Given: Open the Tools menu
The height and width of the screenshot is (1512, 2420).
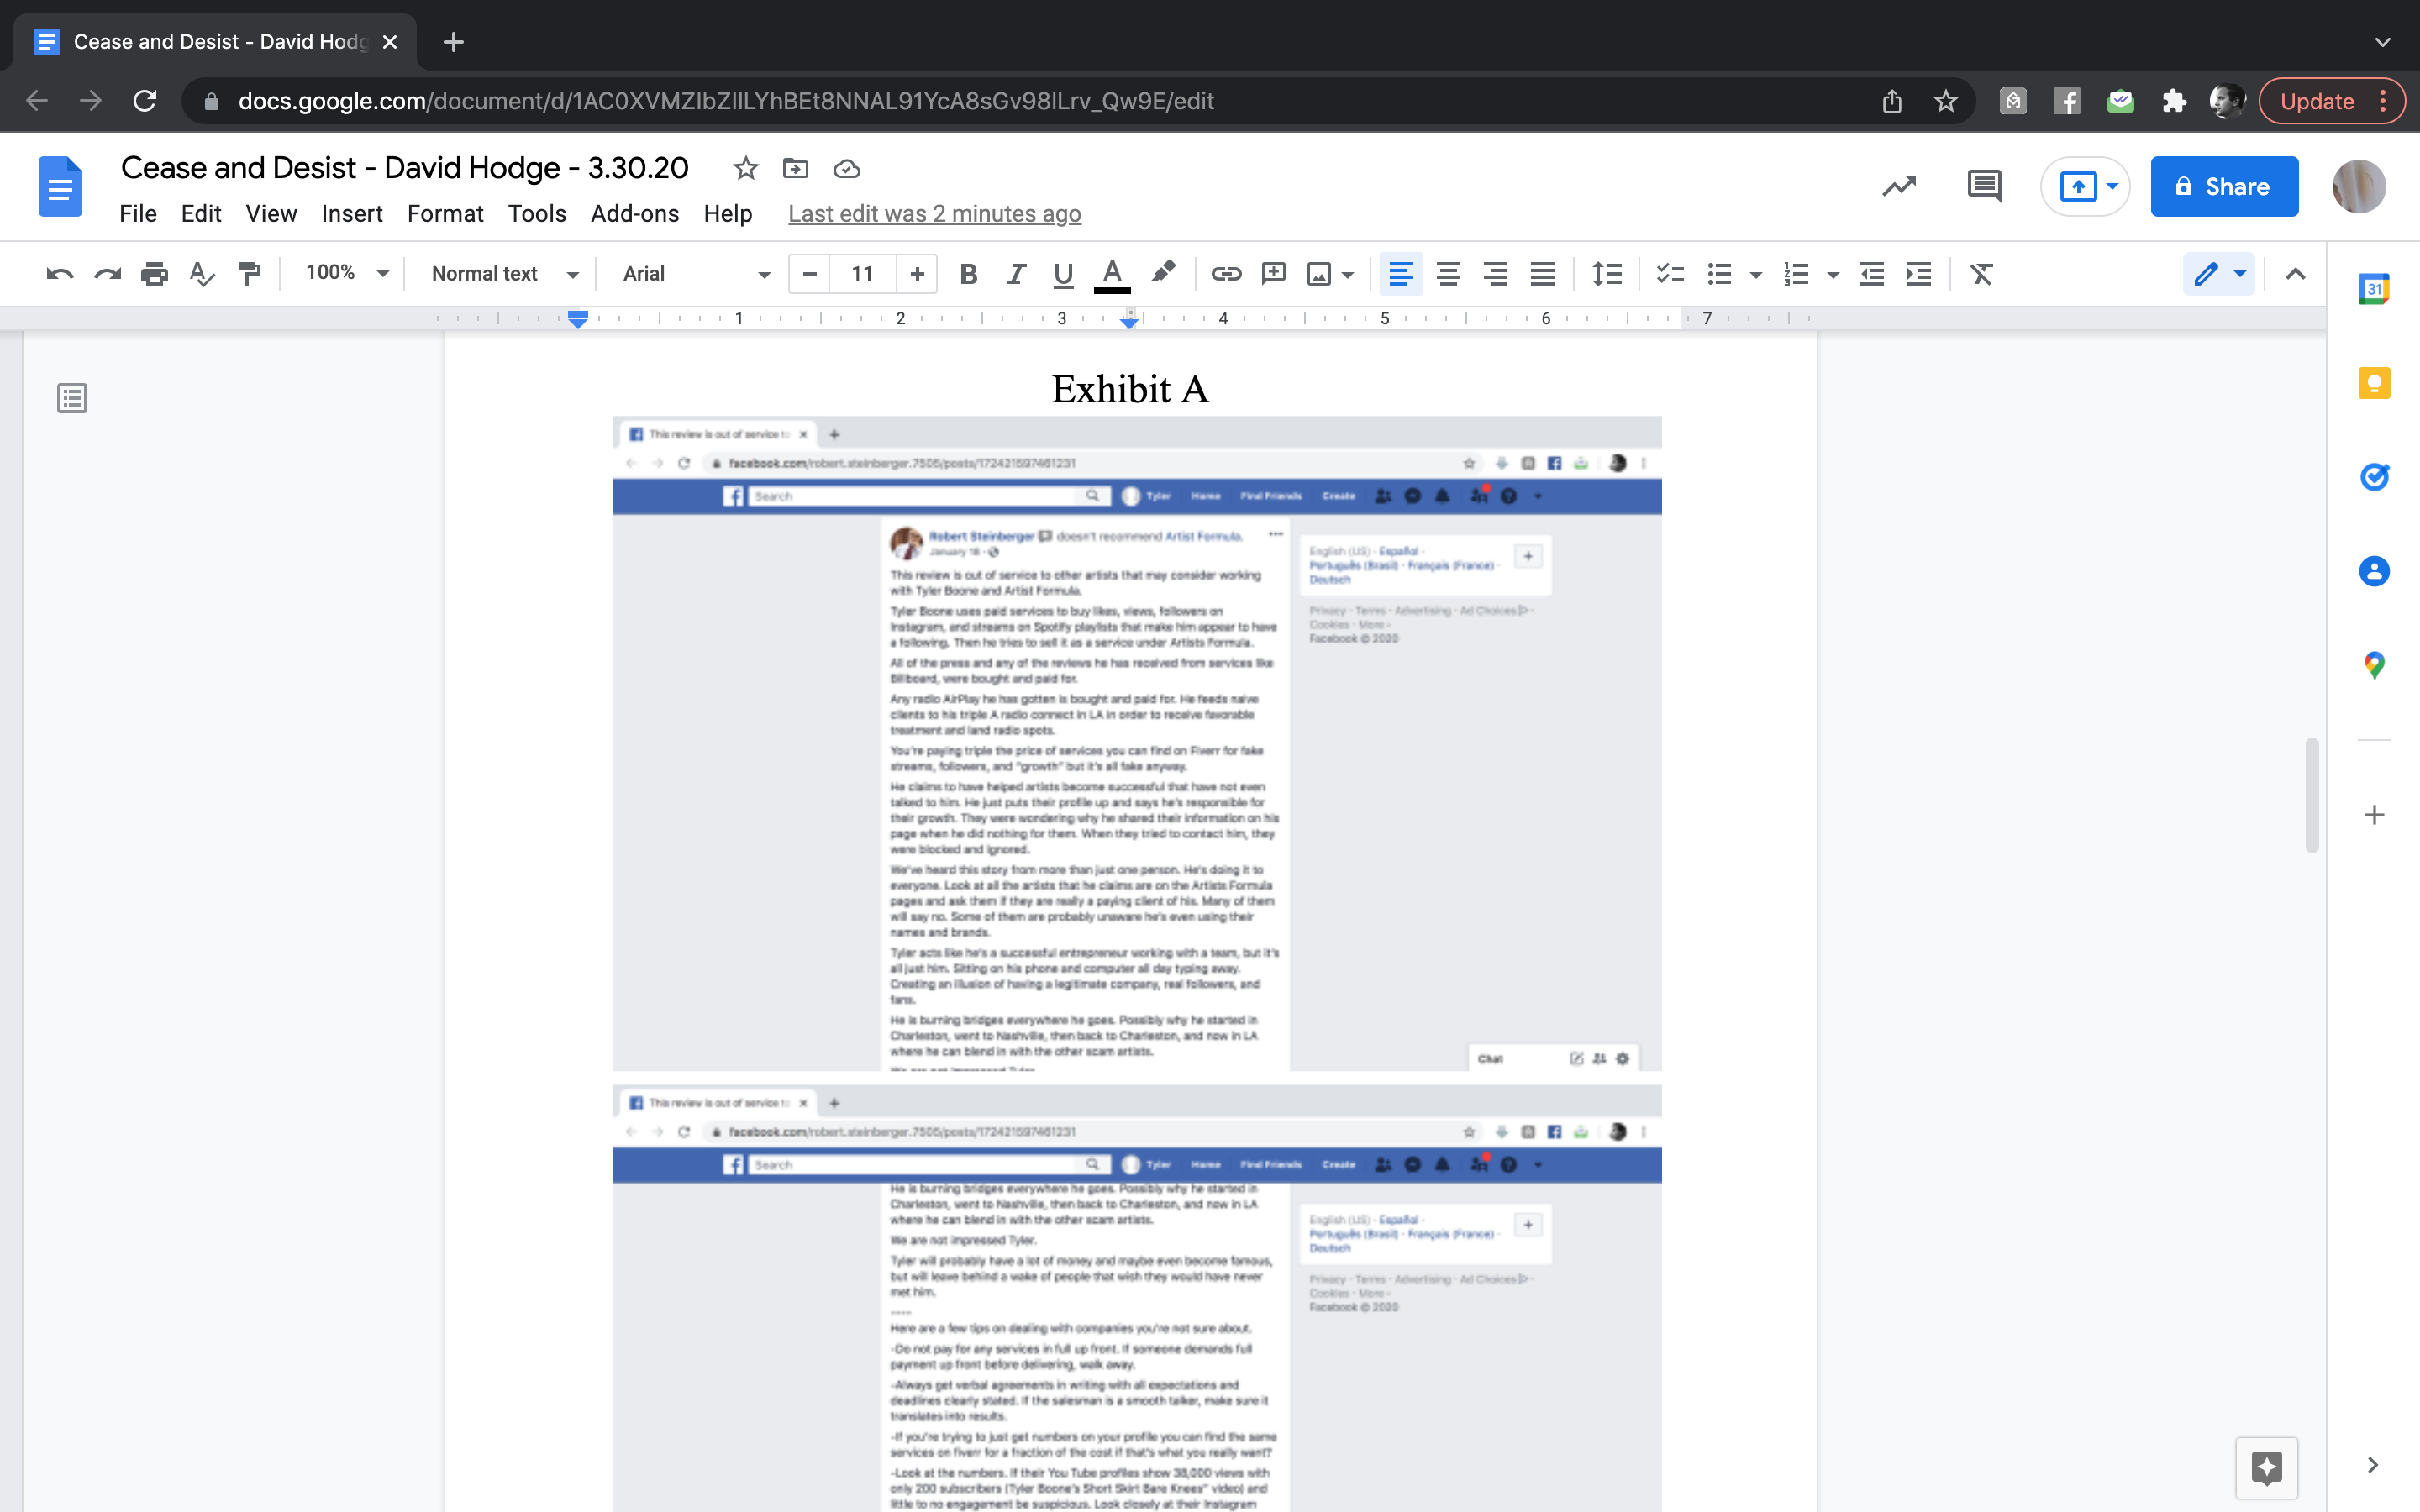Looking at the screenshot, I should tap(537, 214).
